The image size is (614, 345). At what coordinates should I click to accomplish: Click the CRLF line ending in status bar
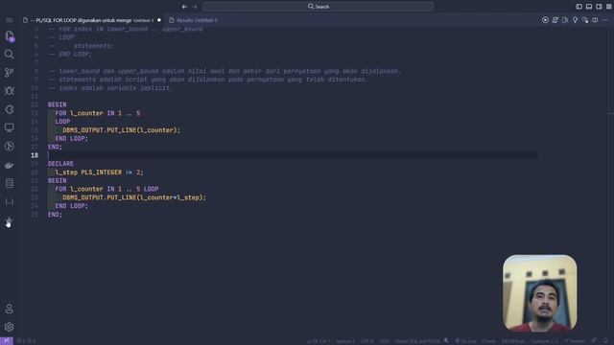pyautogui.click(x=384, y=341)
